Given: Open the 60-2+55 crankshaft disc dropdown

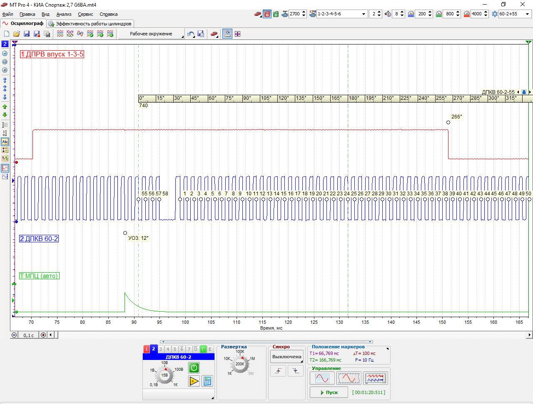Looking at the screenshot, I should (527, 14).
